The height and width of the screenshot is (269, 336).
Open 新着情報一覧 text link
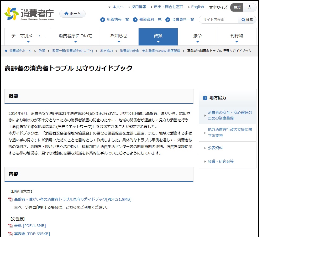118,20
